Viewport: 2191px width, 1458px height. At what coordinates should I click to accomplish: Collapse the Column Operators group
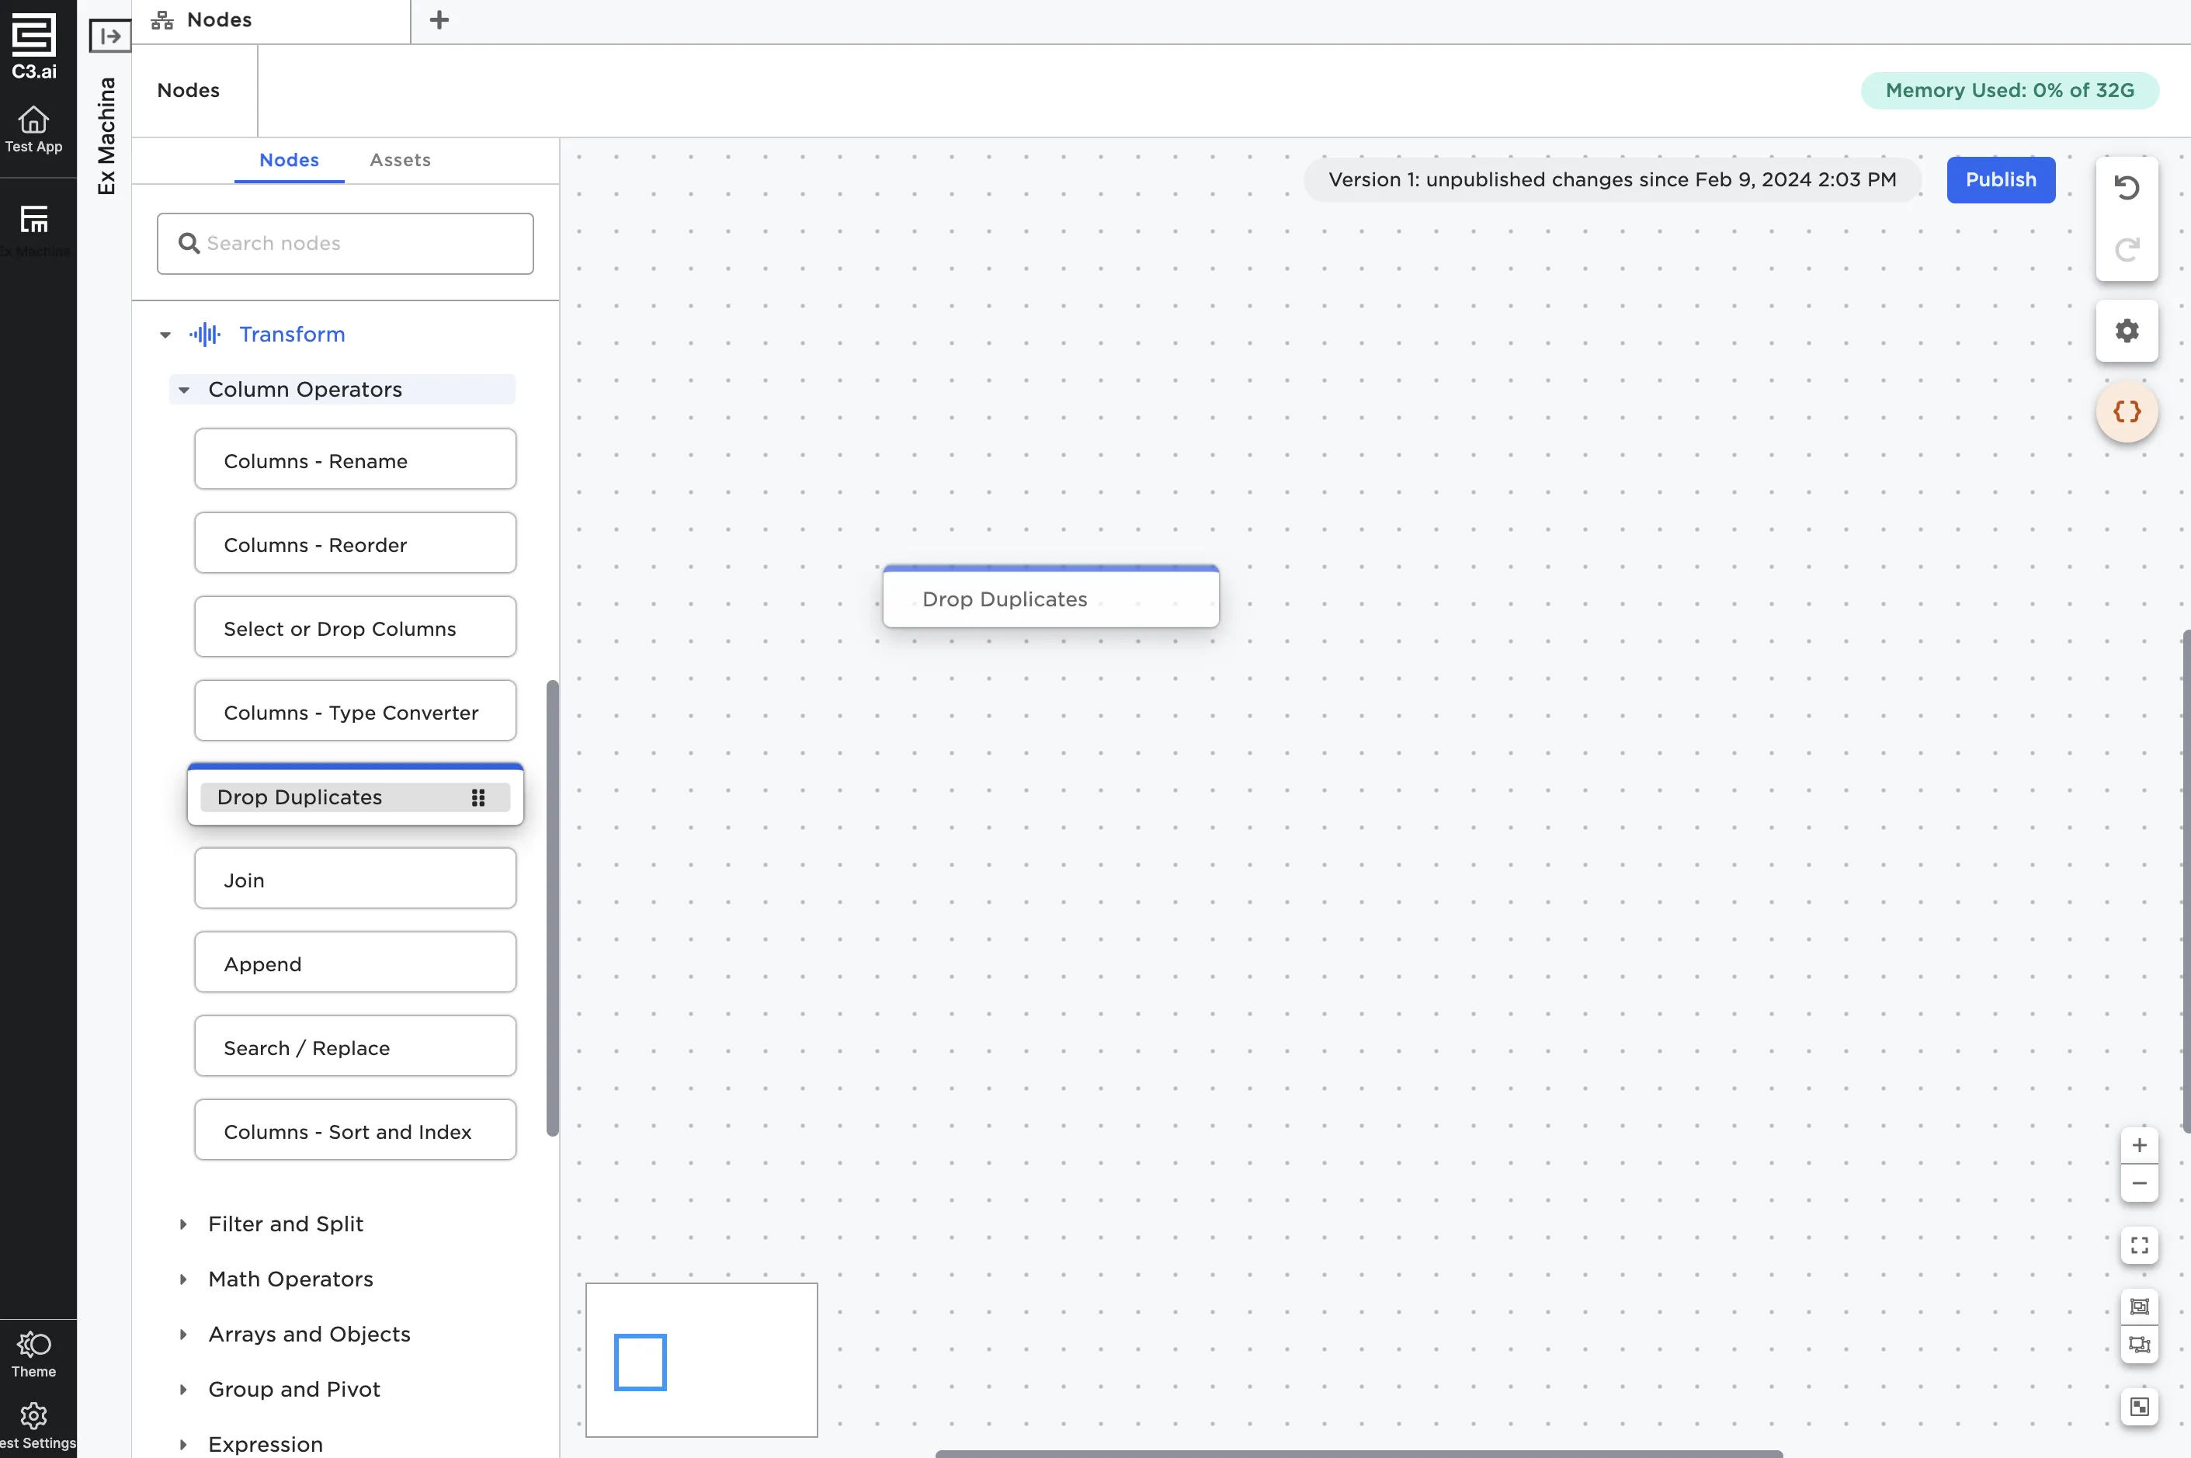coord(184,391)
